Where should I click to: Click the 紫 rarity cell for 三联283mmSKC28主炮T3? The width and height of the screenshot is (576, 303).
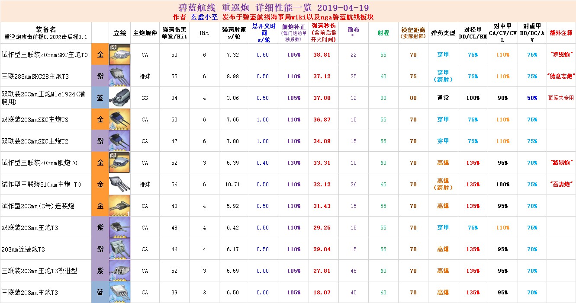(x=100, y=76)
